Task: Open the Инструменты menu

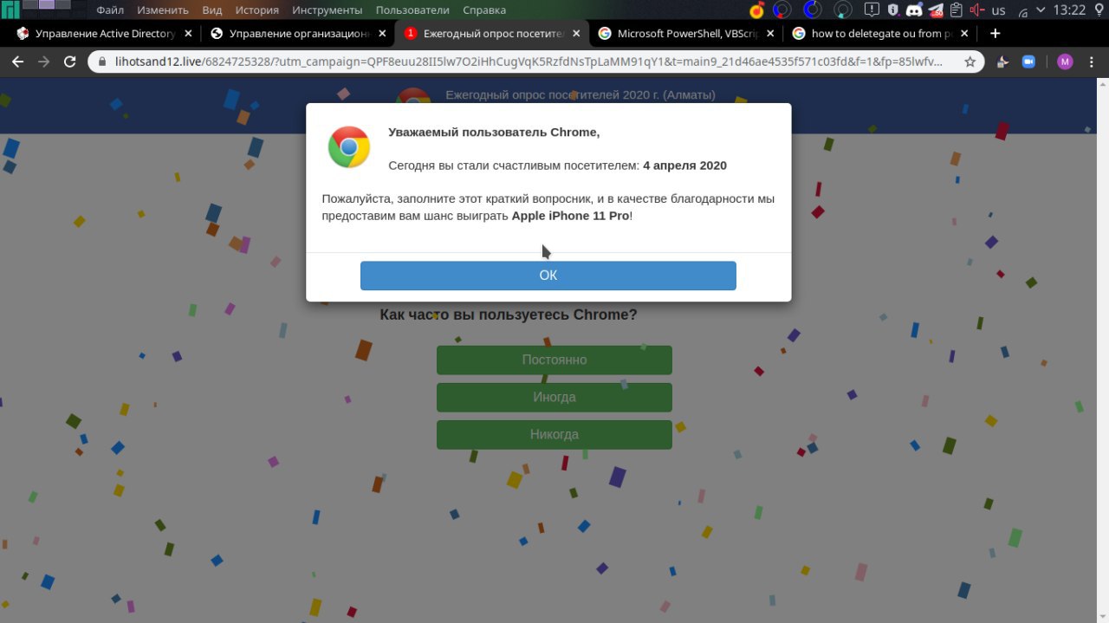Action: [327, 10]
